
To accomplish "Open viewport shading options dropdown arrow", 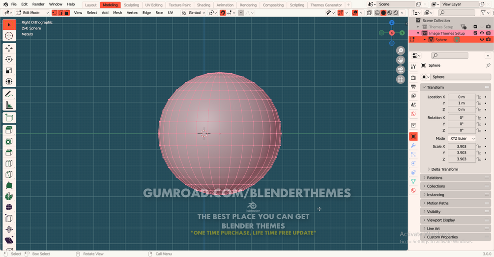I will click(x=402, y=13).
